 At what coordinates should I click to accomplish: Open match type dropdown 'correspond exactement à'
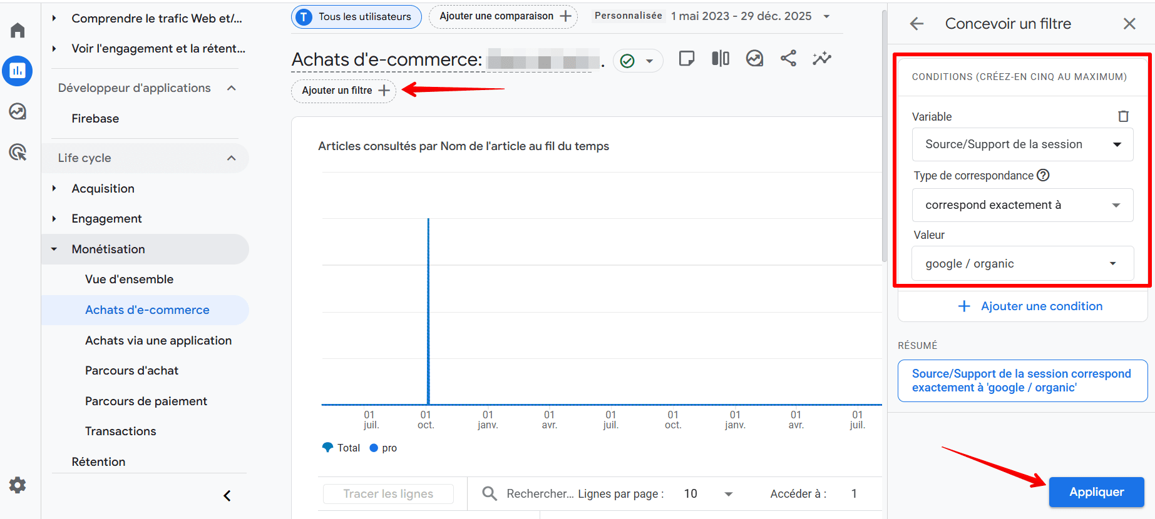point(1022,205)
